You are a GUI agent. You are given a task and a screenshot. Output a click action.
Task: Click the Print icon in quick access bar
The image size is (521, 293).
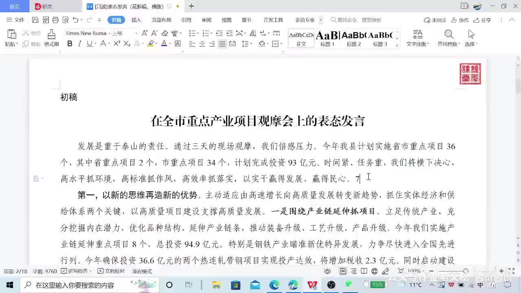tap(55, 20)
